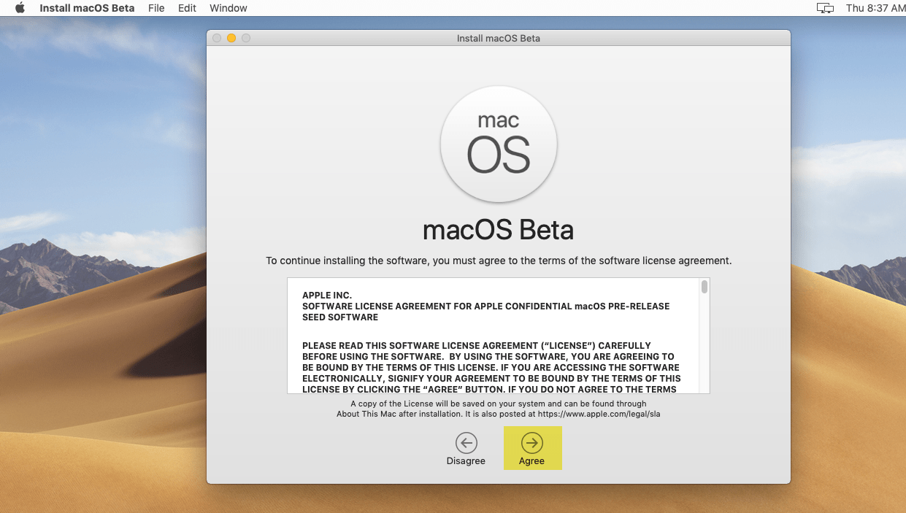Click the 'To continue installing the software' instruction
This screenshot has height=513, width=906.
point(499,261)
